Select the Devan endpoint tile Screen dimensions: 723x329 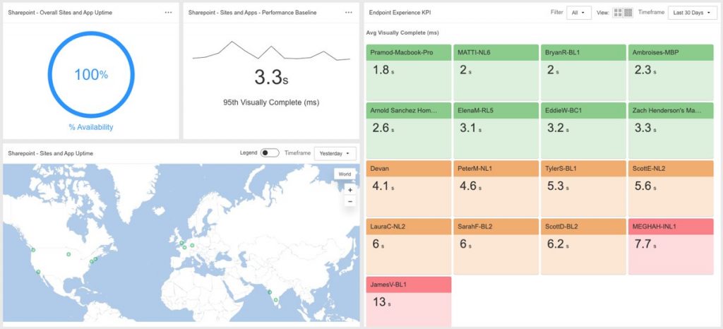click(x=409, y=189)
